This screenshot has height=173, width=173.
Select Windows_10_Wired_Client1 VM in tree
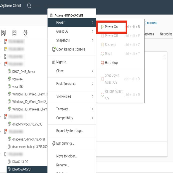coord(30,94)
